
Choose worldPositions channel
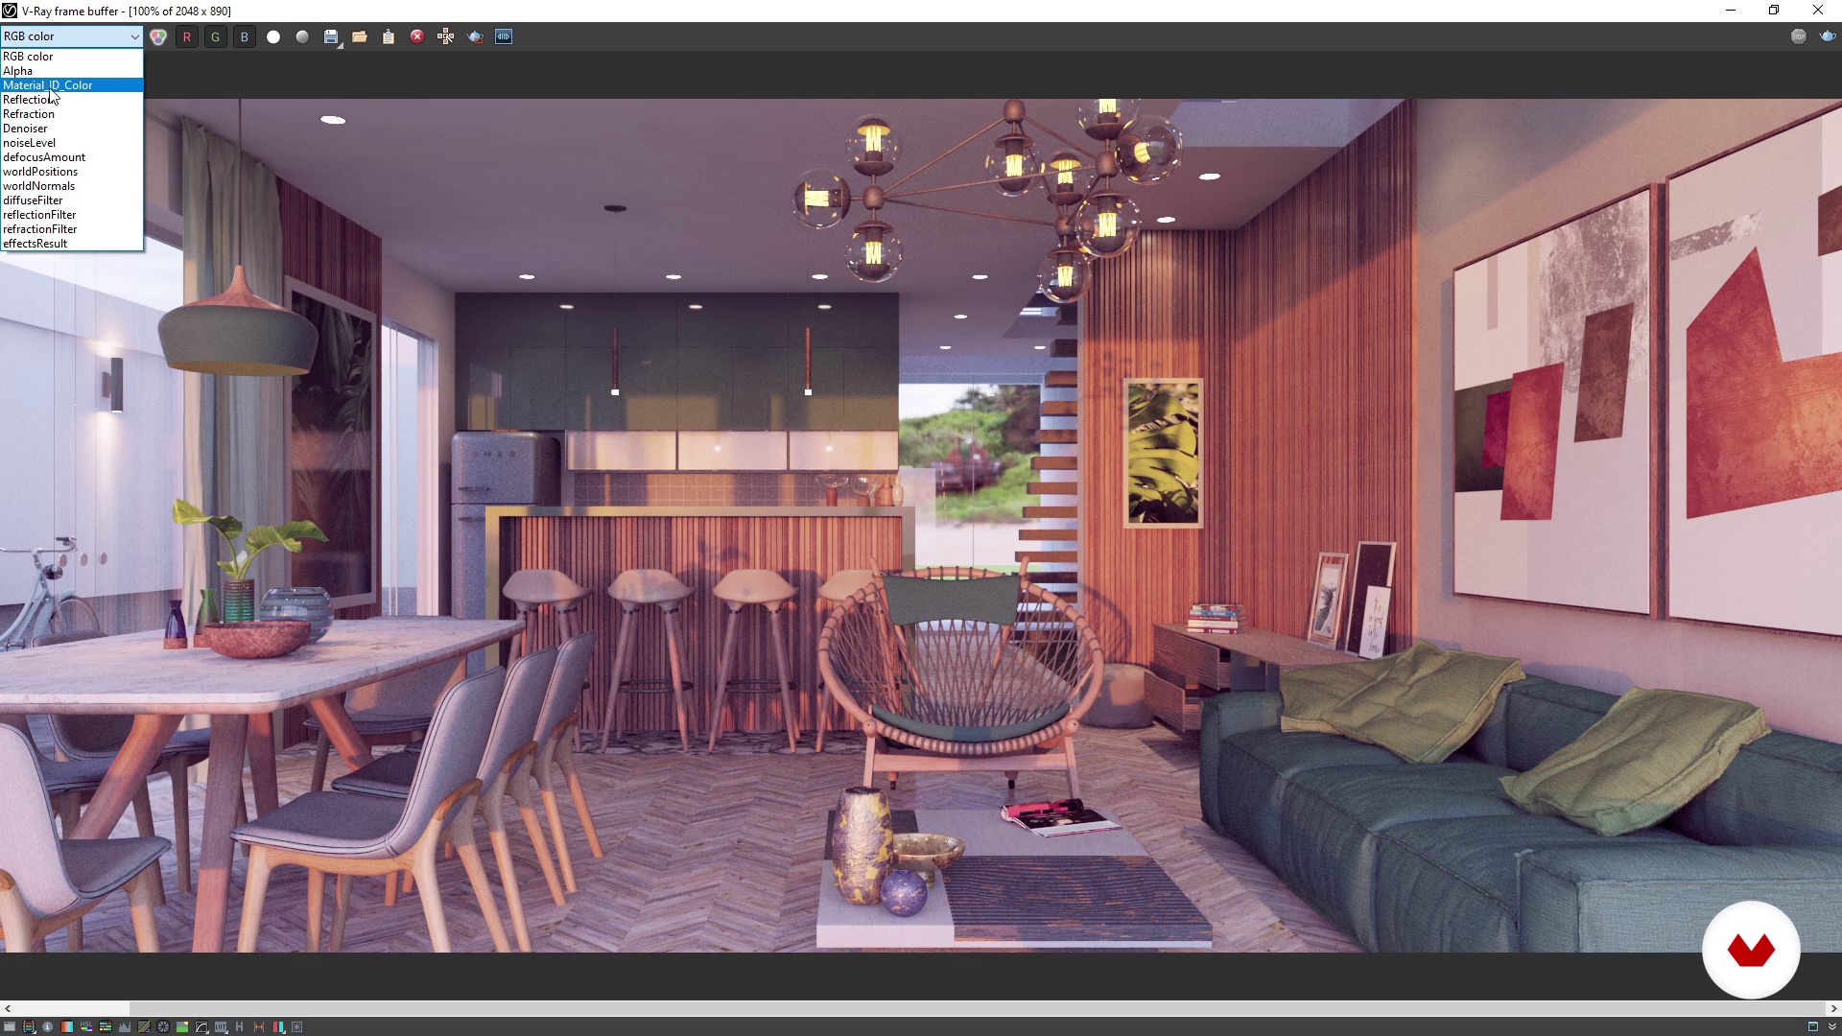pyautogui.click(x=72, y=172)
